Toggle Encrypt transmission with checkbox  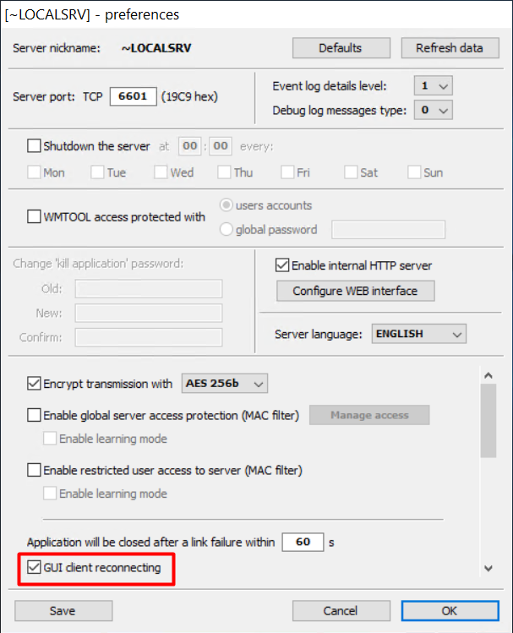tap(35, 384)
